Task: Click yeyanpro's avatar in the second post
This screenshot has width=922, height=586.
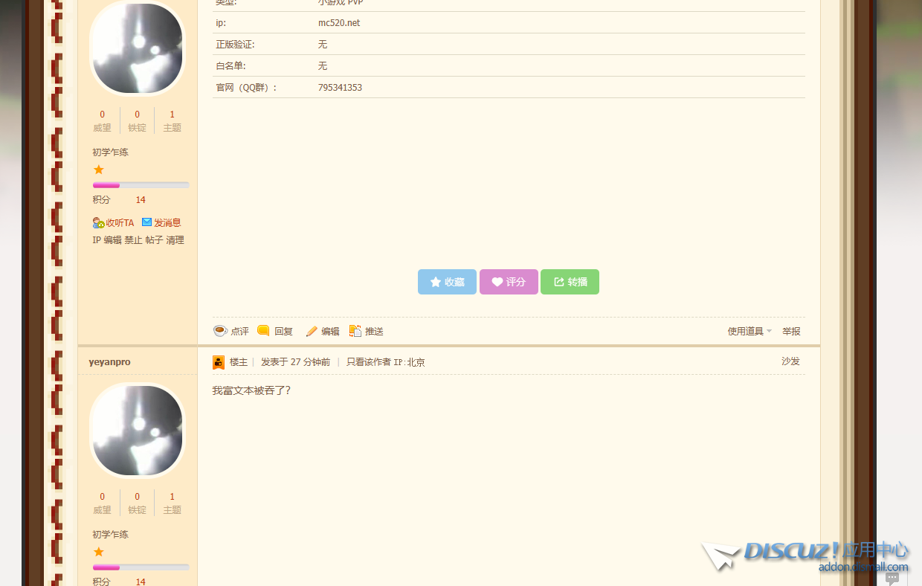Action: click(138, 431)
